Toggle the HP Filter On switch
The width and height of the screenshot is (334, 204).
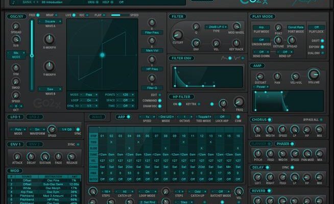click(179, 104)
